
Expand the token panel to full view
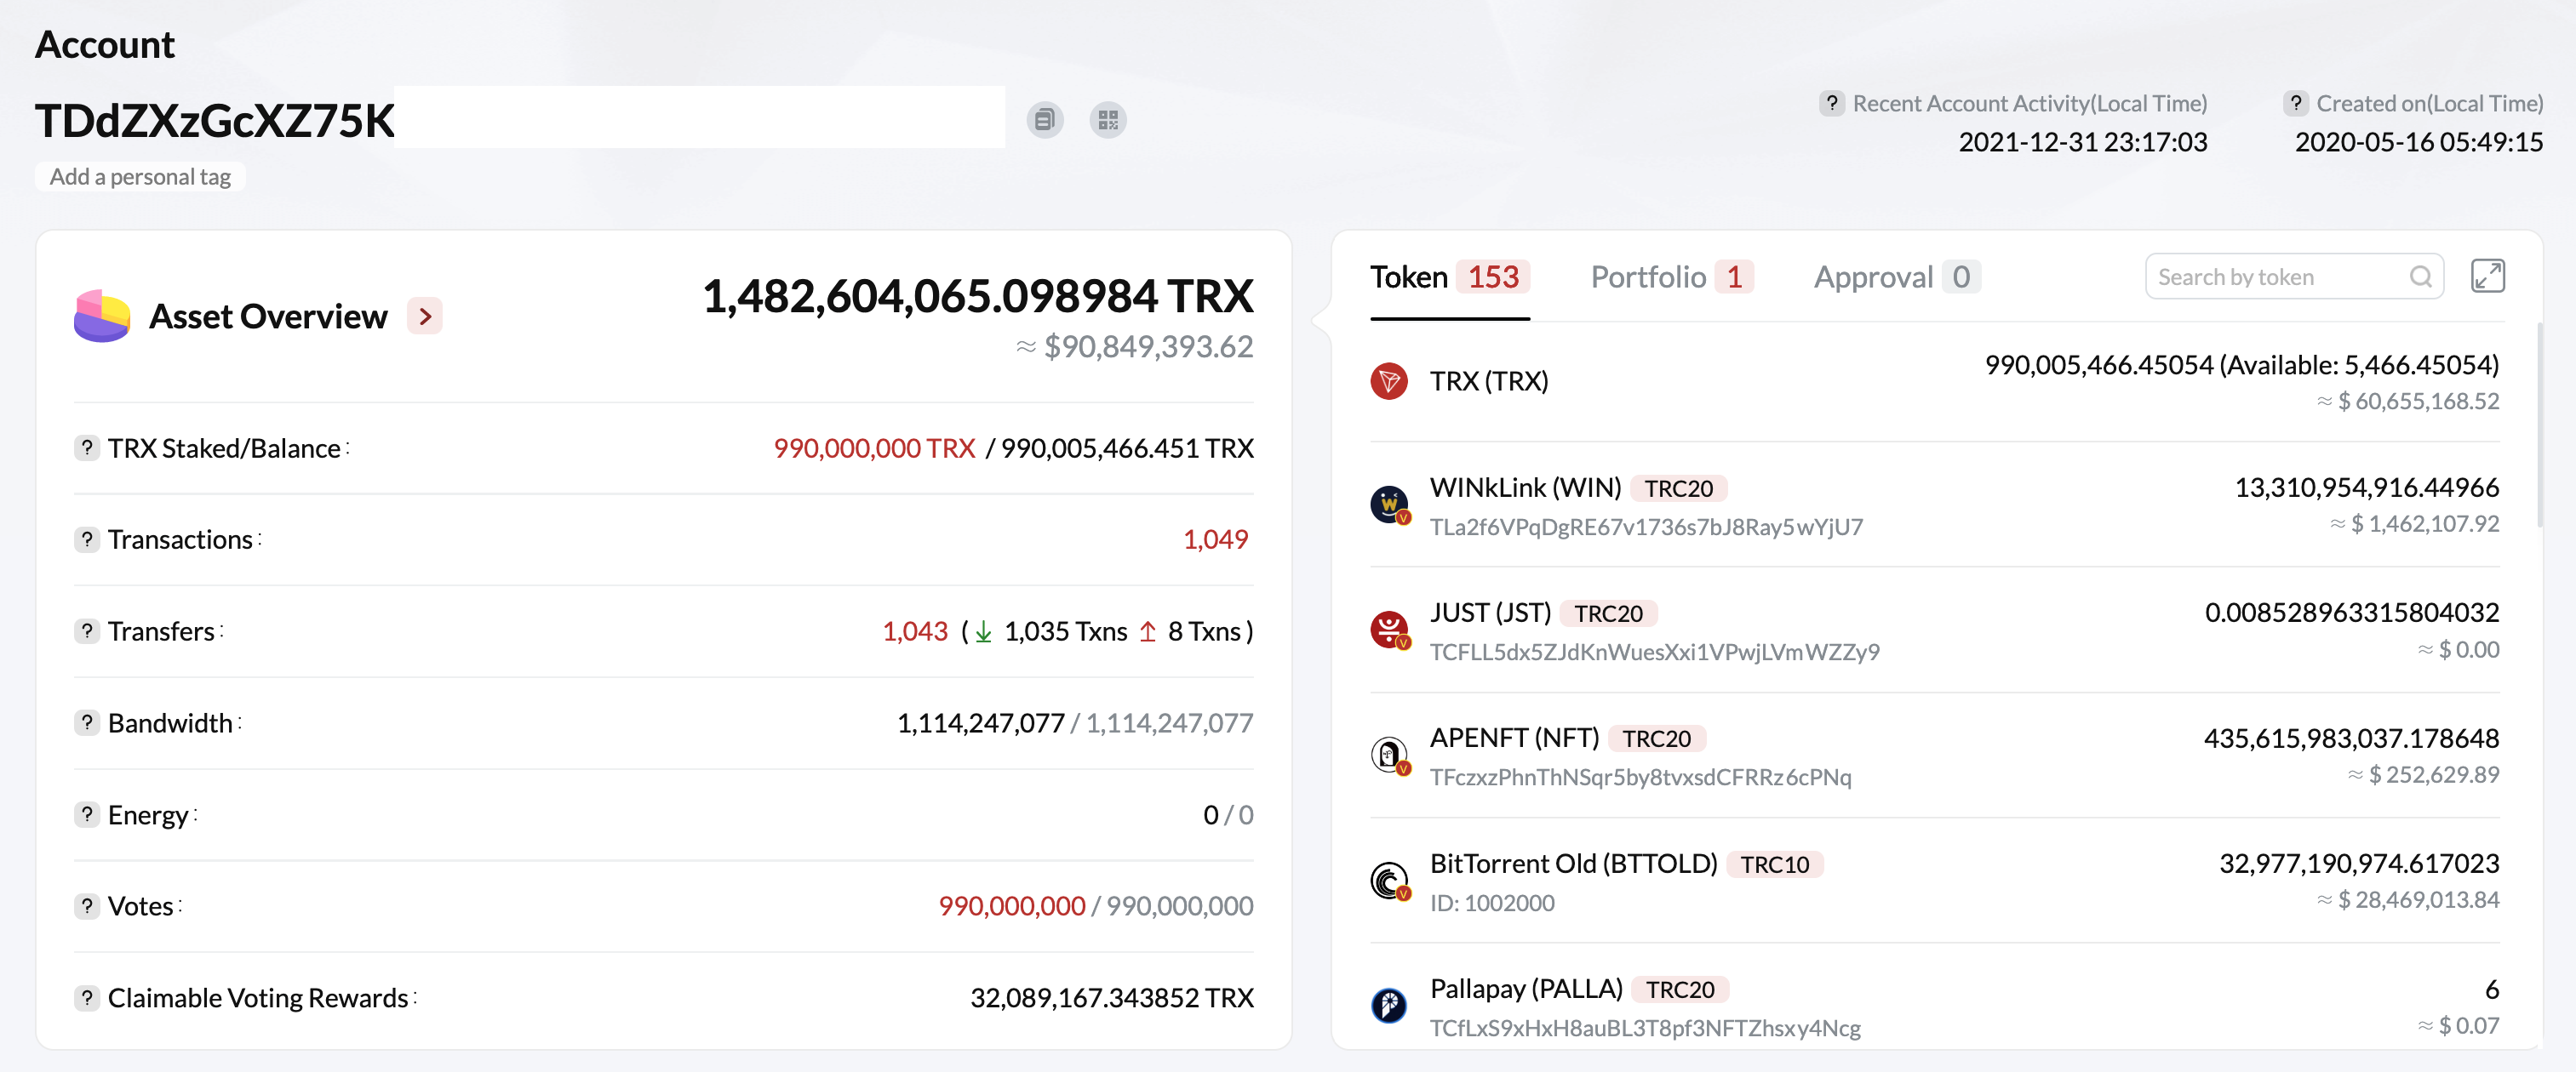click(x=2487, y=276)
